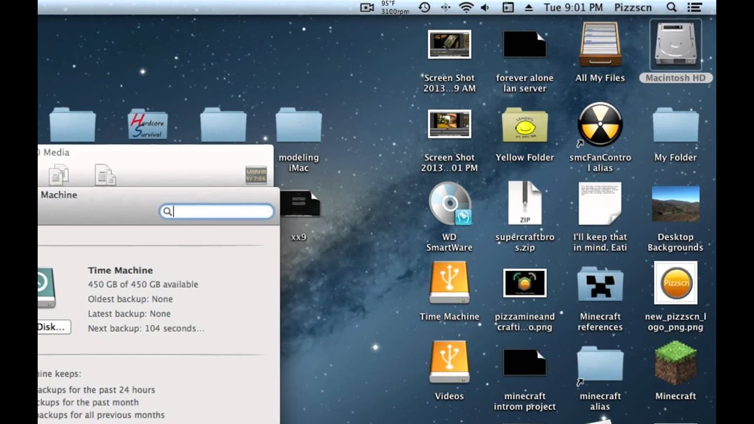Open the 95°F 3100rpm fan status item
Image resolution: width=754 pixels, height=424 pixels.
pos(395,7)
